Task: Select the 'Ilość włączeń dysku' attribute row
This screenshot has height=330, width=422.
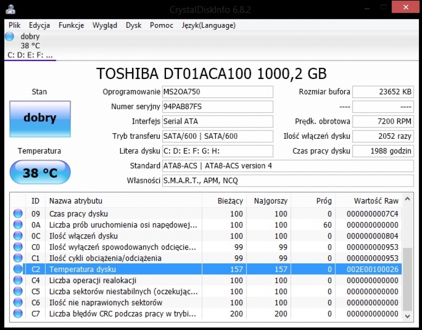Action: click(x=206, y=236)
